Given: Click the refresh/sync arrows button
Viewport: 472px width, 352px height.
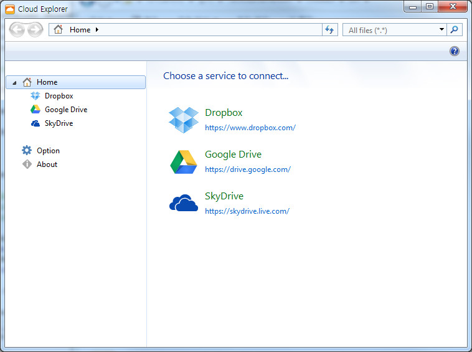Looking at the screenshot, I should tap(329, 30).
